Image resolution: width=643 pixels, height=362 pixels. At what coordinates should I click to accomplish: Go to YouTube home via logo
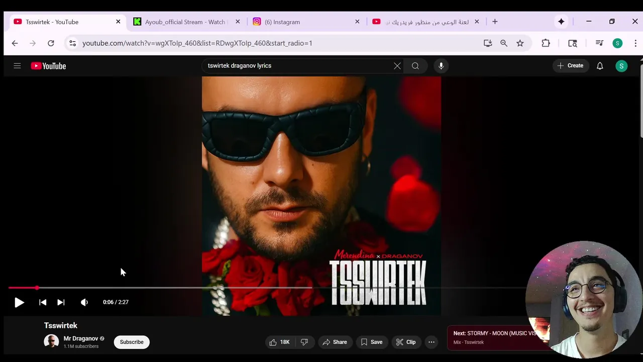(48, 66)
